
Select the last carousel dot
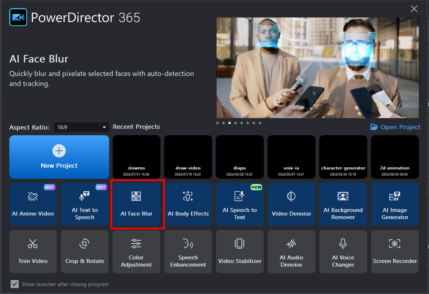[260, 123]
